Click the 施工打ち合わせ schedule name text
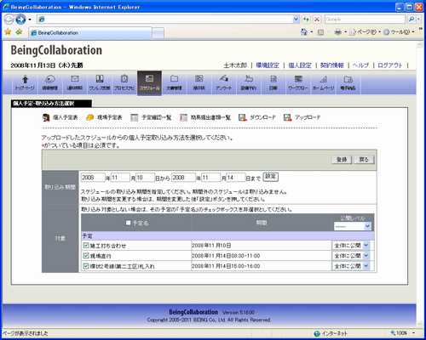The width and height of the screenshot is (426, 340). tap(108, 246)
